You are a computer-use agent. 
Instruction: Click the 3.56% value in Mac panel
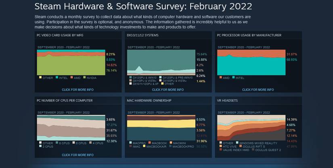tap(201, 130)
